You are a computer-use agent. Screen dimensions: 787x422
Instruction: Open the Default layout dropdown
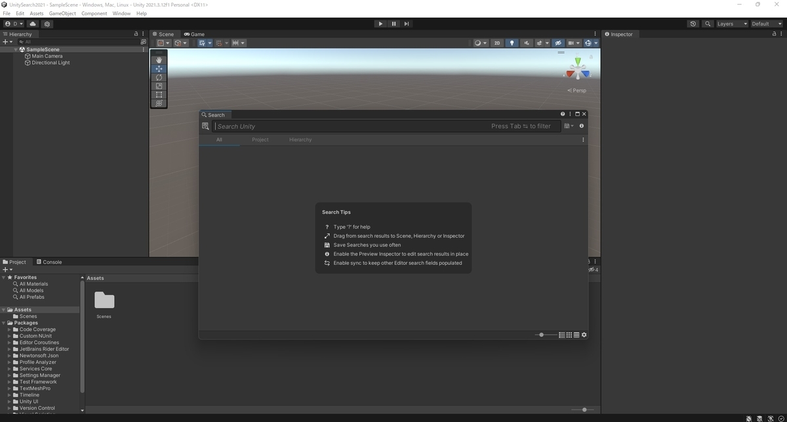[x=765, y=23]
